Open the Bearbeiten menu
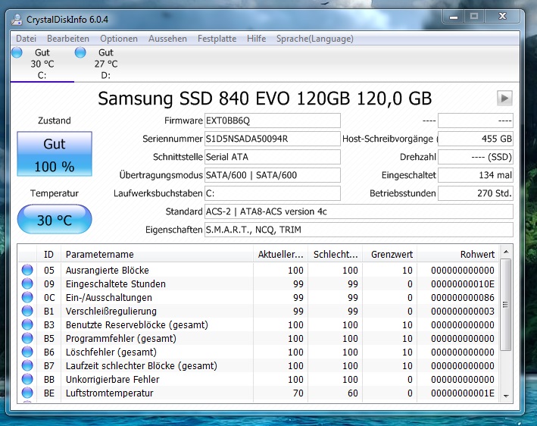Image resolution: width=537 pixels, height=426 pixels. pyautogui.click(x=68, y=39)
